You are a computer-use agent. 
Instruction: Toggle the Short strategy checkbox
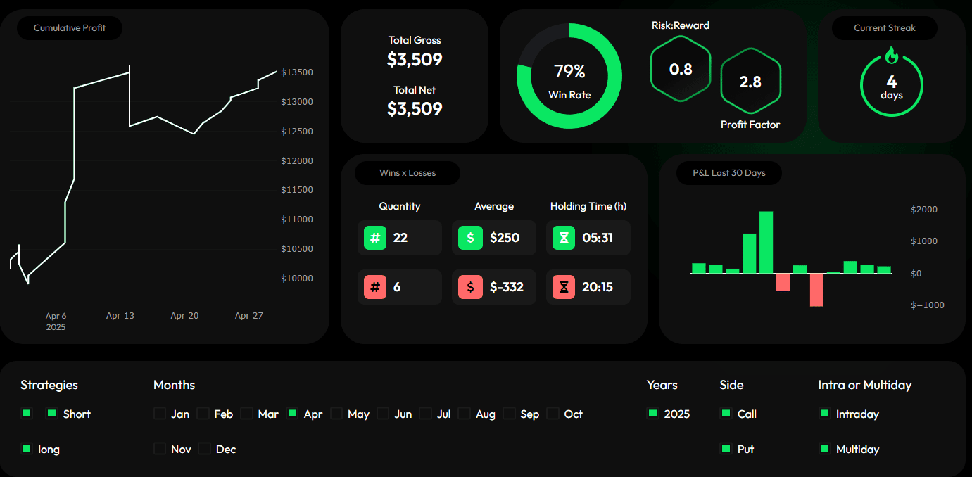pyautogui.click(x=51, y=414)
